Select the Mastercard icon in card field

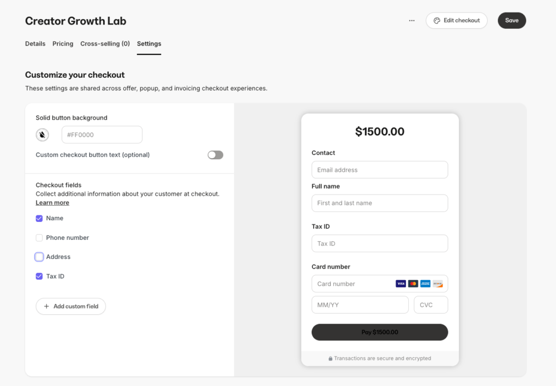[x=413, y=283]
